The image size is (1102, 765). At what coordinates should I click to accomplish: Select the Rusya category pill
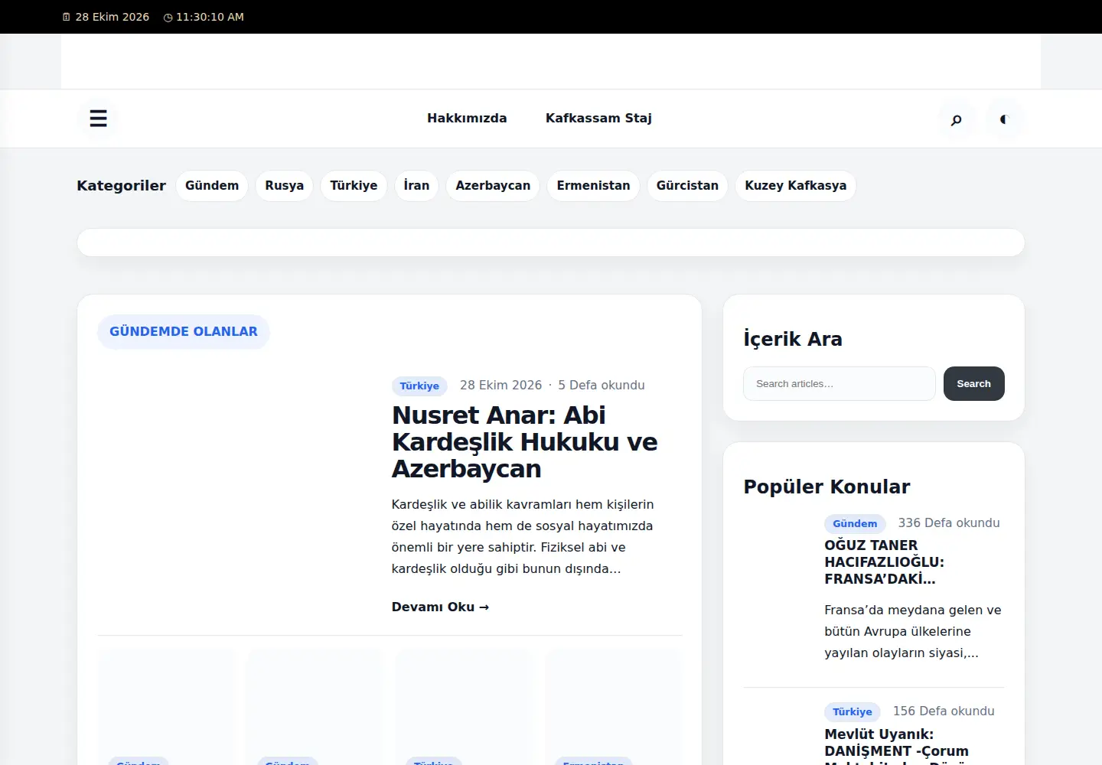(x=285, y=186)
